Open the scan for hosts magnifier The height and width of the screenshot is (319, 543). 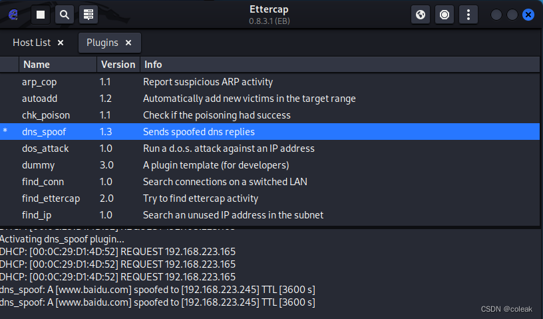coord(65,15)
